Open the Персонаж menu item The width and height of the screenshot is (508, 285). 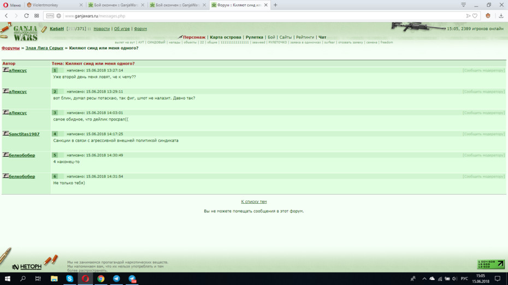pyautogui.click(x=194, y=37)
